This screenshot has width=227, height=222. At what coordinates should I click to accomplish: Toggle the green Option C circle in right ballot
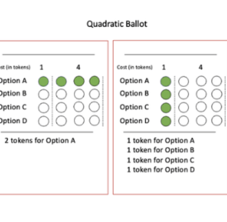[166, 107]
